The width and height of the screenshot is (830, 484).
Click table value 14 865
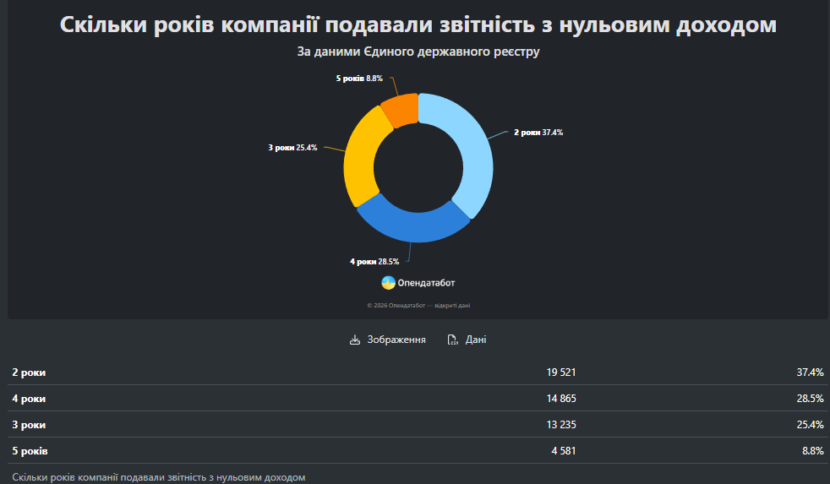[561, 399]
